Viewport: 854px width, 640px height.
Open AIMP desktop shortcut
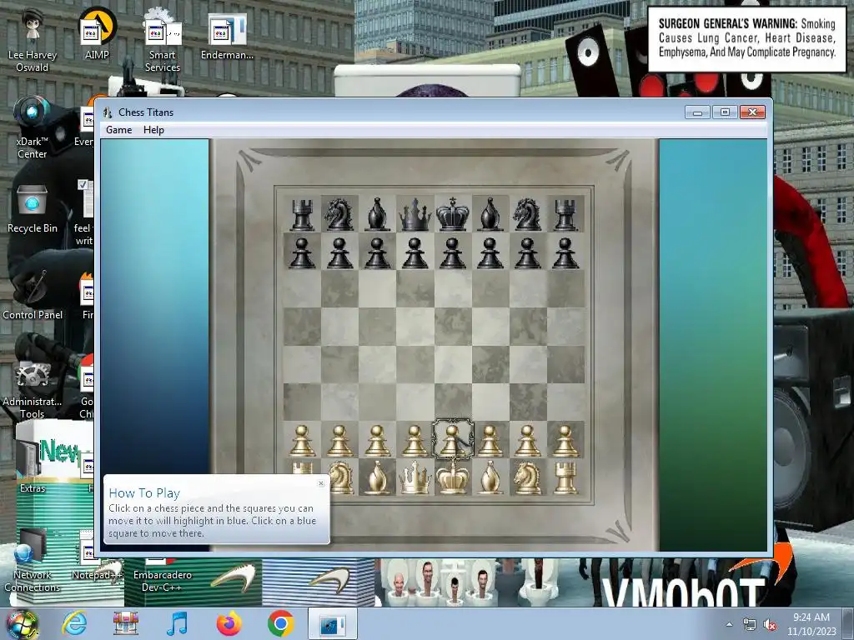coord(97,33)
